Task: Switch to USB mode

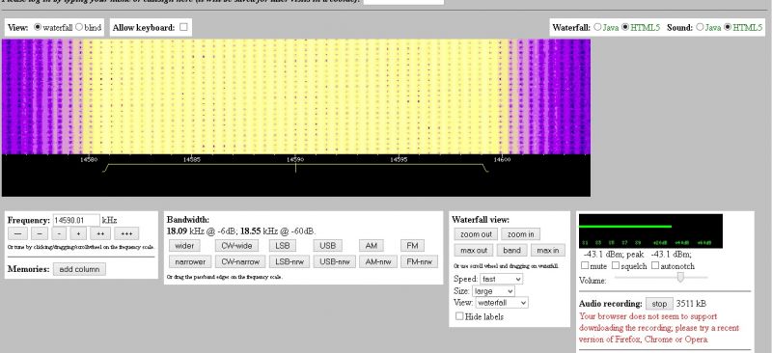Action: click(327, 246)
